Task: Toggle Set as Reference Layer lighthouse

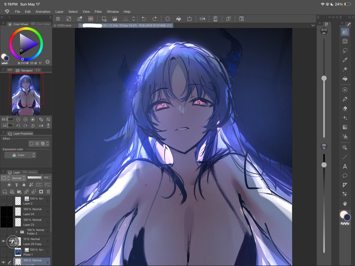Action: click(x=16, y=185)
